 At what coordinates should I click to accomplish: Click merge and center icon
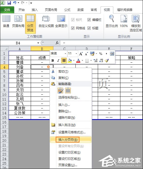[x=112, y=53]
